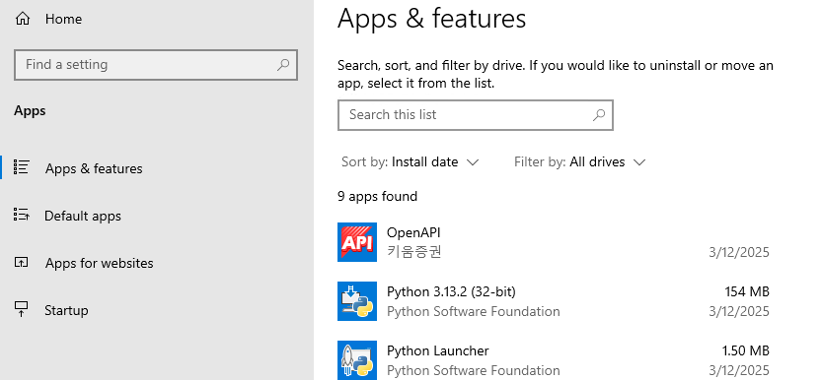Open Default apps settings
Screen dimensions: 822x380
pos(83,216)
